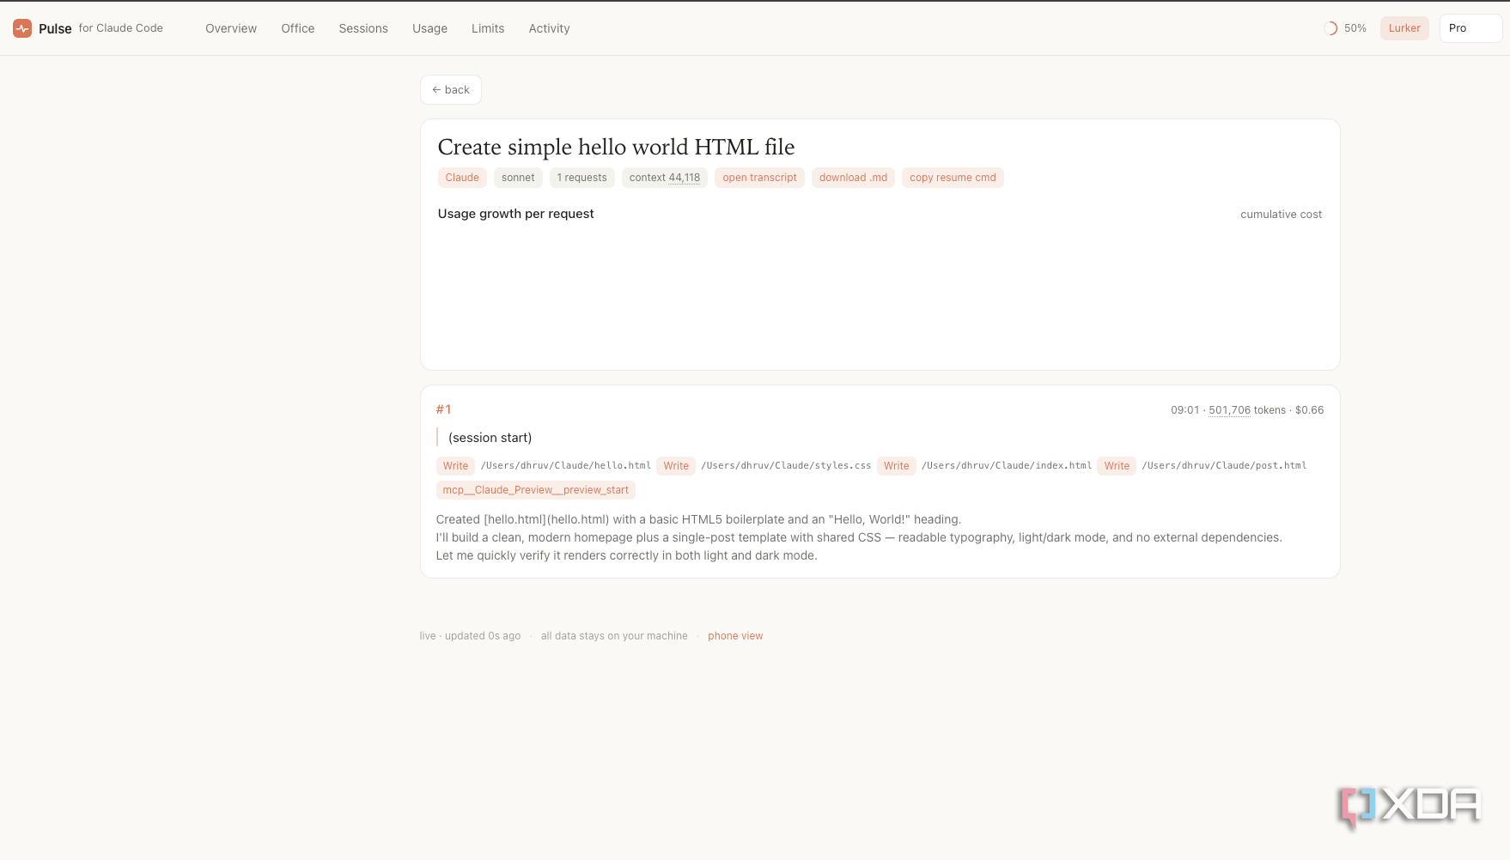The height and width of the screenshot is (860, 1510).
Task: Click the Lurker badge
Action: tap(1404, 28)
